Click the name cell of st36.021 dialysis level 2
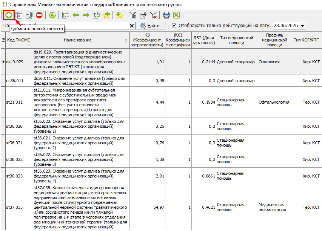 pyautogui.click(x=81, y=143)
